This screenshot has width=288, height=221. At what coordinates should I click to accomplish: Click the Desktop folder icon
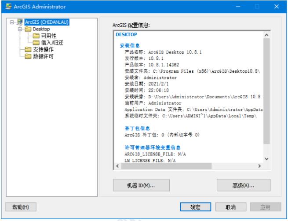pos(28,29)
